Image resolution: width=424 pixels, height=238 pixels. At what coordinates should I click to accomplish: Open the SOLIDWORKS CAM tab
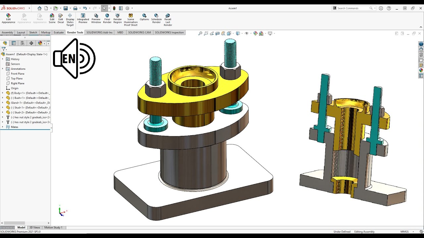[139, 32]
